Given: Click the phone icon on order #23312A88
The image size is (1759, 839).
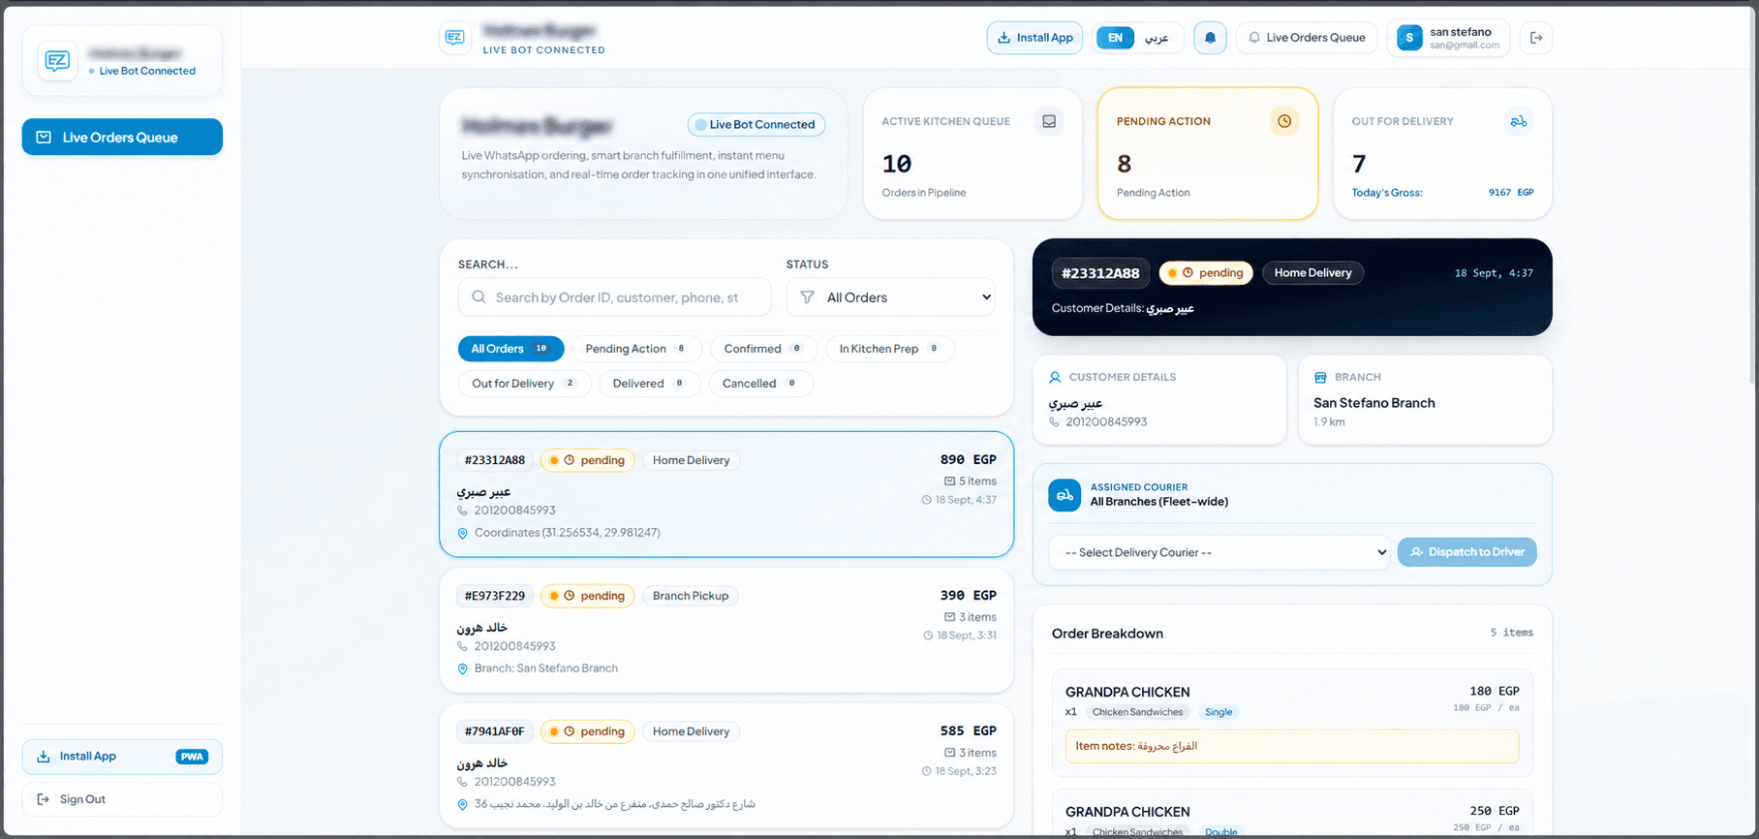Looking at the screenshot, I should coord(462,511).
